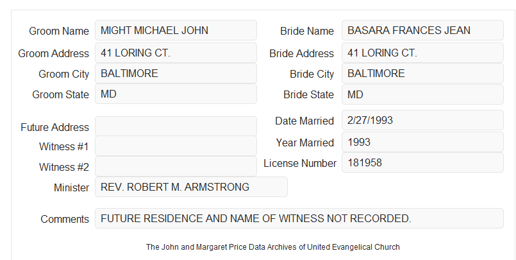Click the License Number label
The image size is (516, 260).
(x=300, y=164)
